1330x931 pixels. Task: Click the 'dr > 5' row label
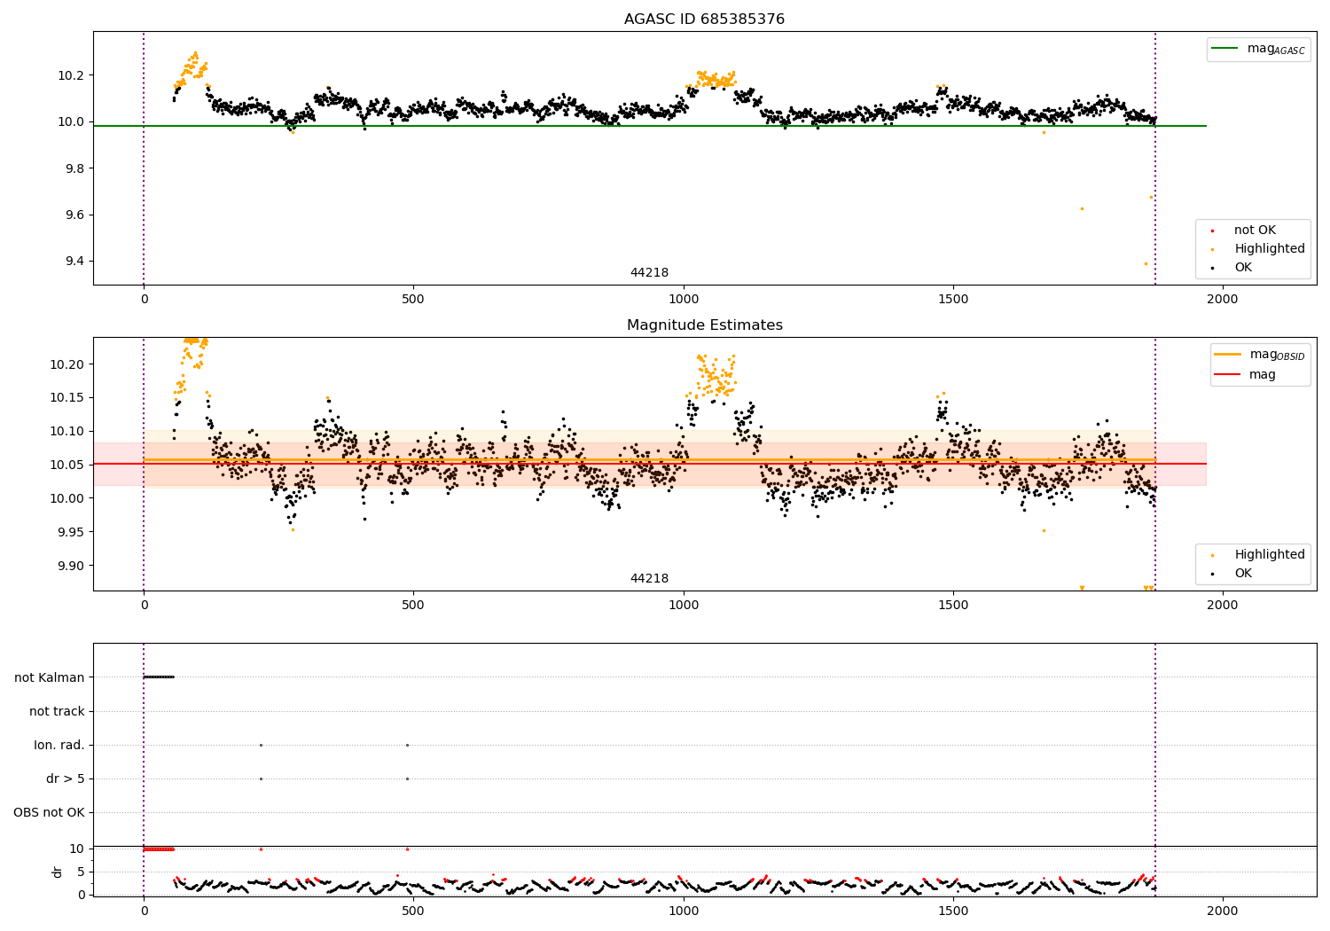click(x=66, y=779)
